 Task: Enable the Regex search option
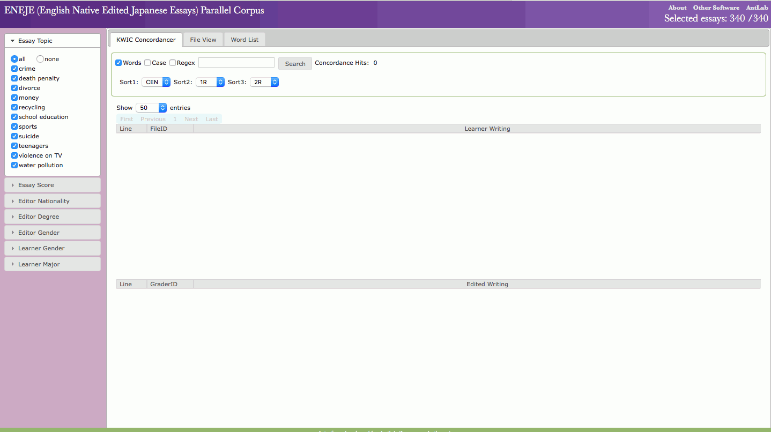pyautogui.click(x=173, y=63)
